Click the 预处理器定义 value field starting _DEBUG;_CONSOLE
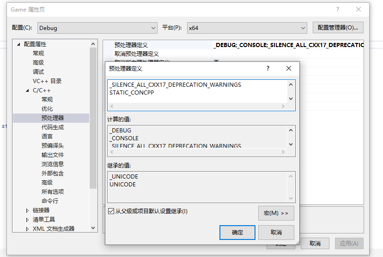The image size is (383, 257). tap(288, 45)
